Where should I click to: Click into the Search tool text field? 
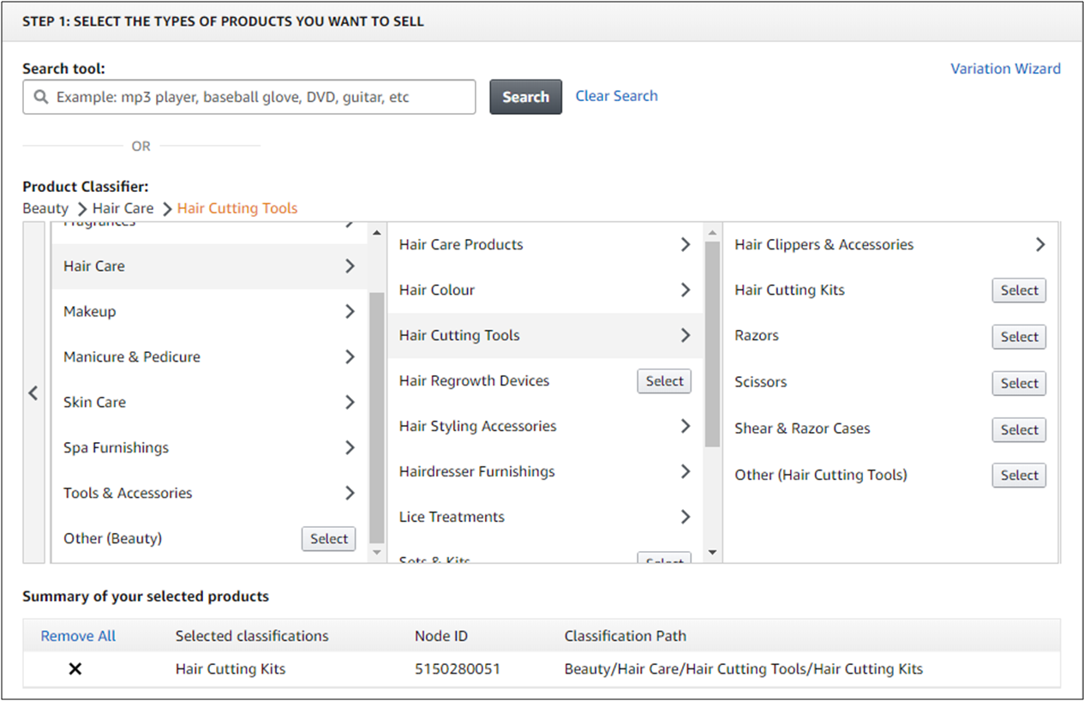[x=257, y=98]
